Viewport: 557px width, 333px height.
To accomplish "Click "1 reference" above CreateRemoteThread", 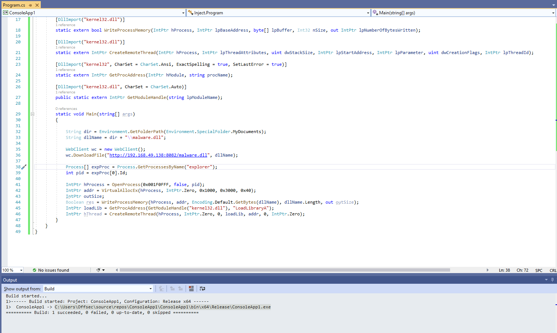I will [x=65, y=47].
